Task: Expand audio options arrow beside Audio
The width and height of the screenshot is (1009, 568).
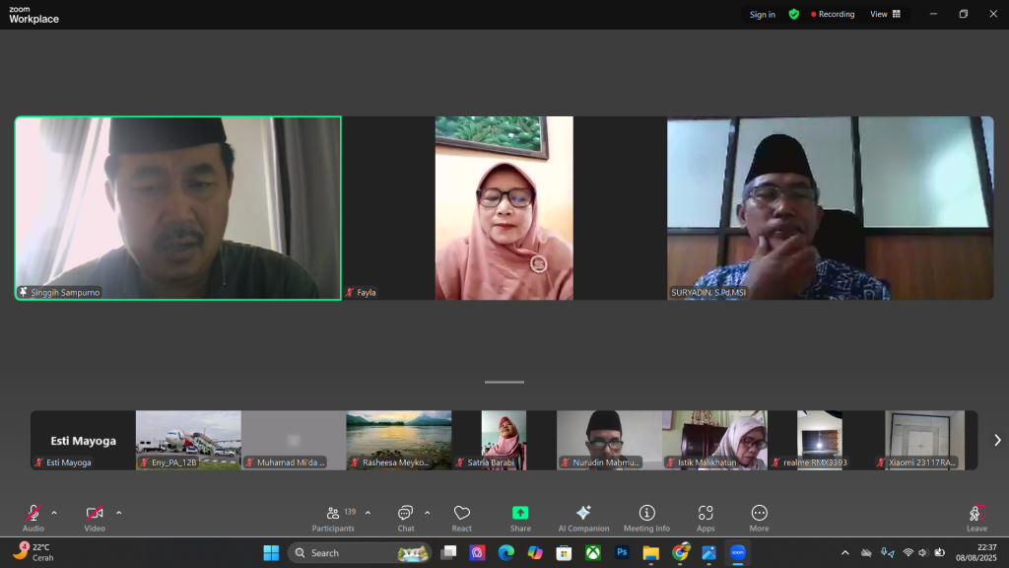Action: click(54, 513)
